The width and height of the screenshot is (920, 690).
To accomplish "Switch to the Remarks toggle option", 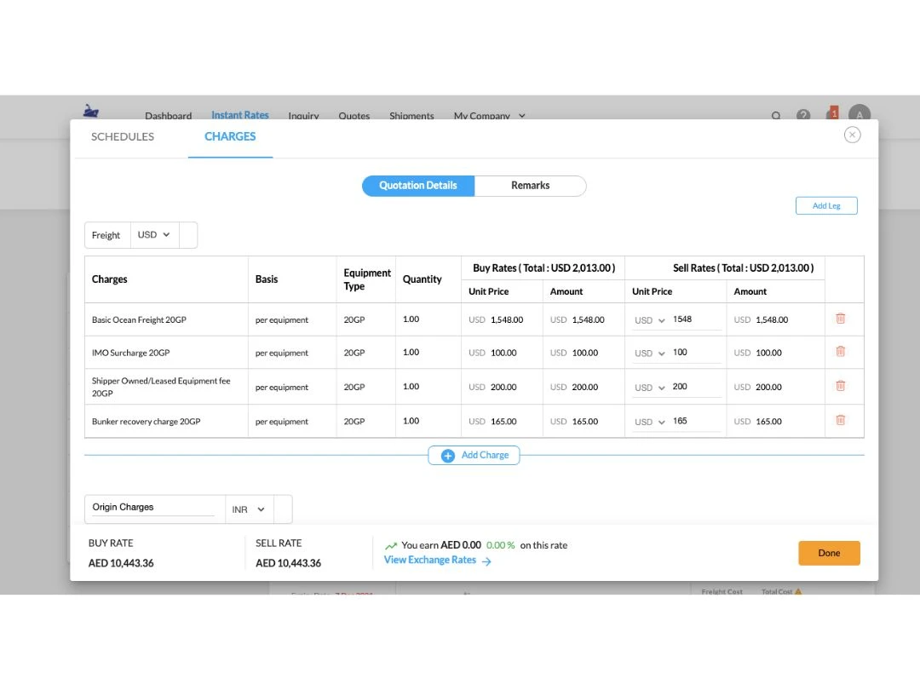I will (x=530, y=186).
